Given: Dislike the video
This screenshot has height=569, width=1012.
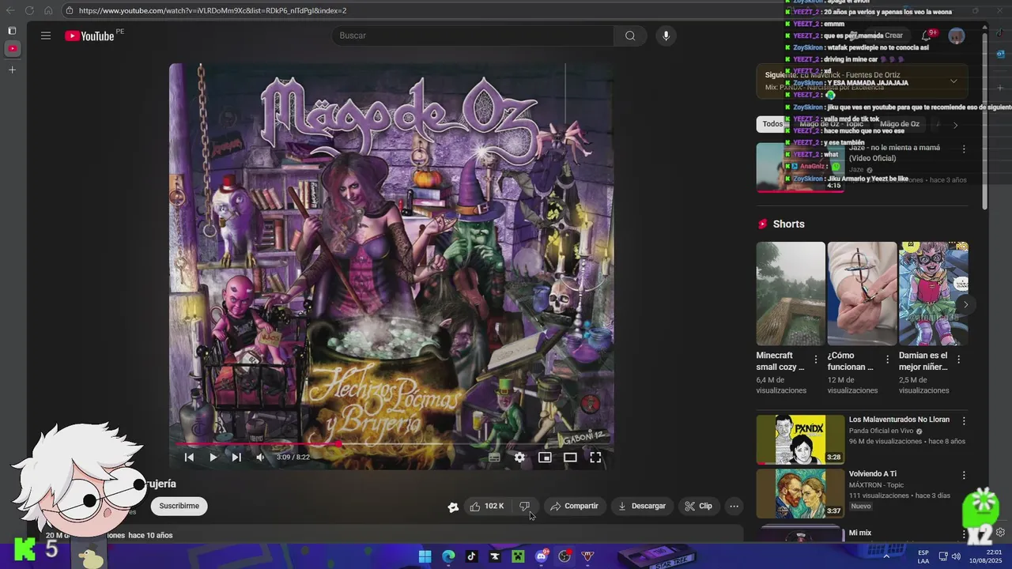Looking at the screenshot, I should point(524,506).
